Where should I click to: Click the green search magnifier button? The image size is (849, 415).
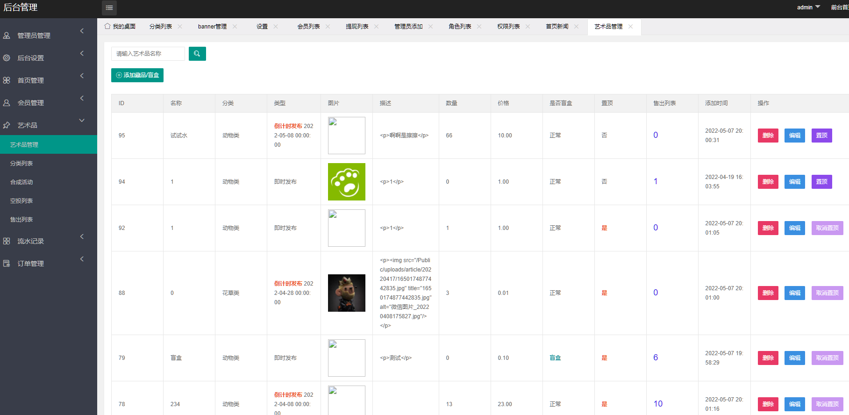[x=197, y=54]
